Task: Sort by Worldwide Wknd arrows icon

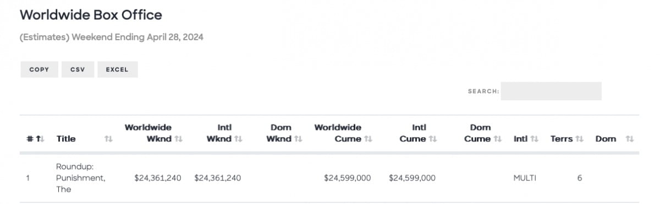Action: (x=178, y=139)
